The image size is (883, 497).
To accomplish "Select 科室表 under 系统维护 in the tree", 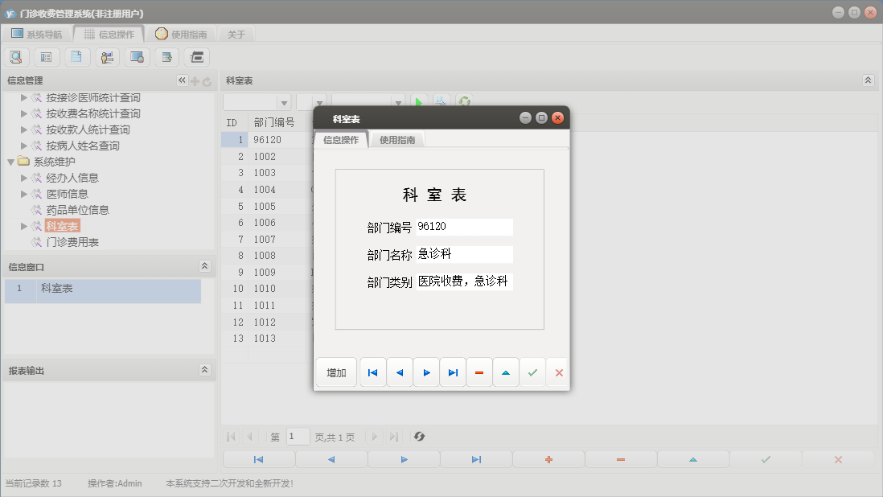I will click(65, 225).
